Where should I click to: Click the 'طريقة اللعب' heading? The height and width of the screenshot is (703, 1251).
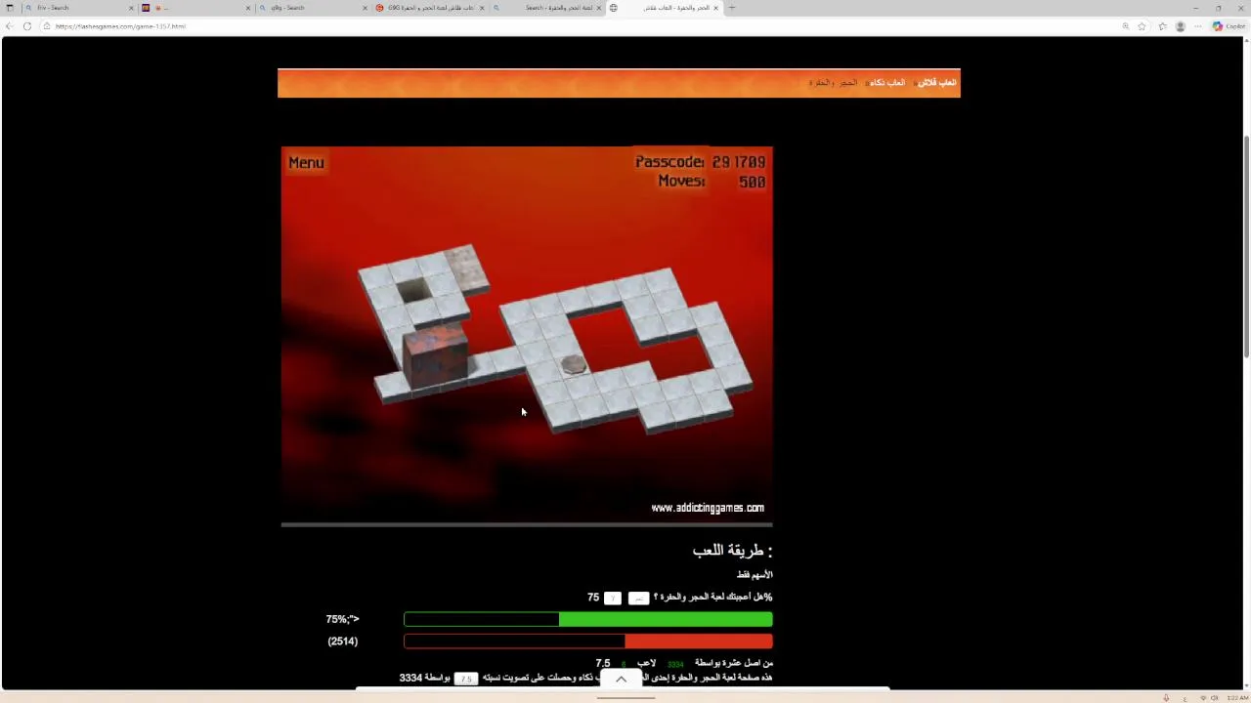click(x=732, y=551)
